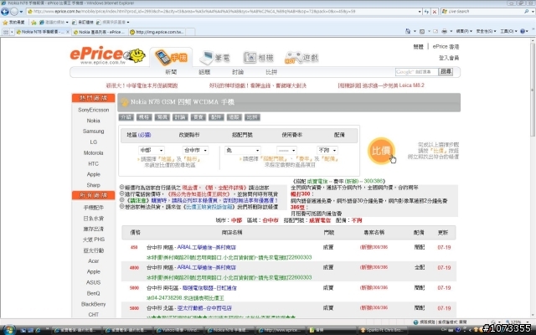Select SonyEricsson in the brand sidebar
This screenshot has height=335, width=536.
tap(93, 110)
